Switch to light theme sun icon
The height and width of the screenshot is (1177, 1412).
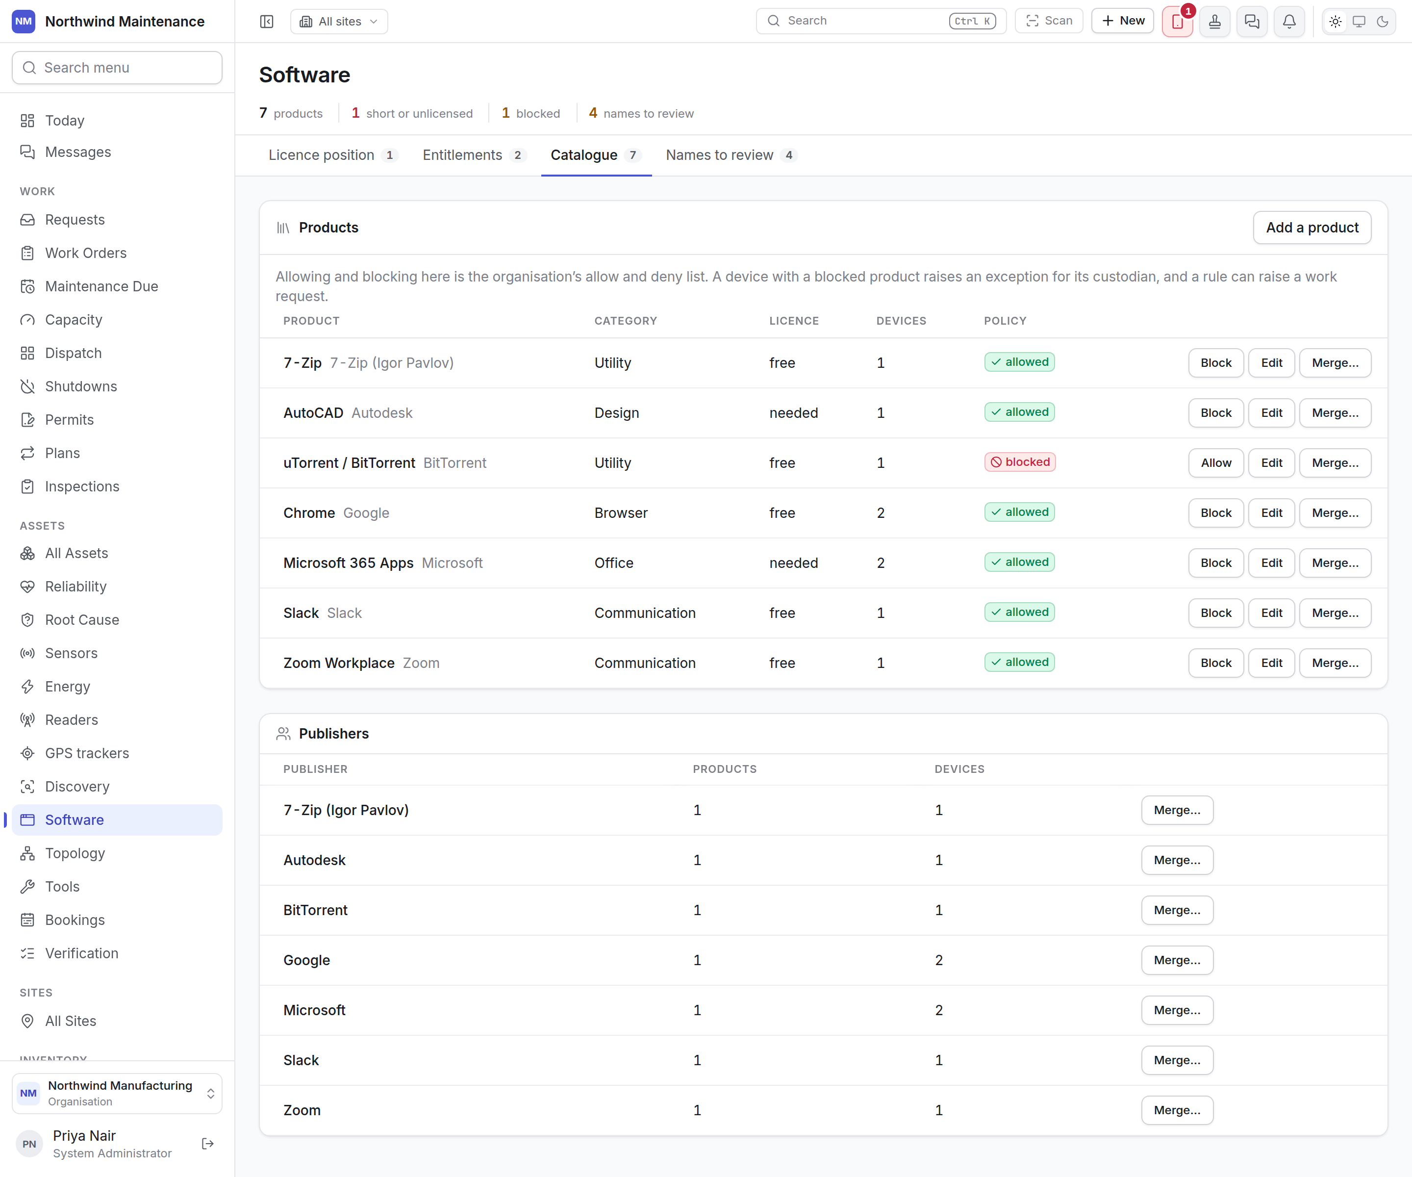coord(1336,22)
